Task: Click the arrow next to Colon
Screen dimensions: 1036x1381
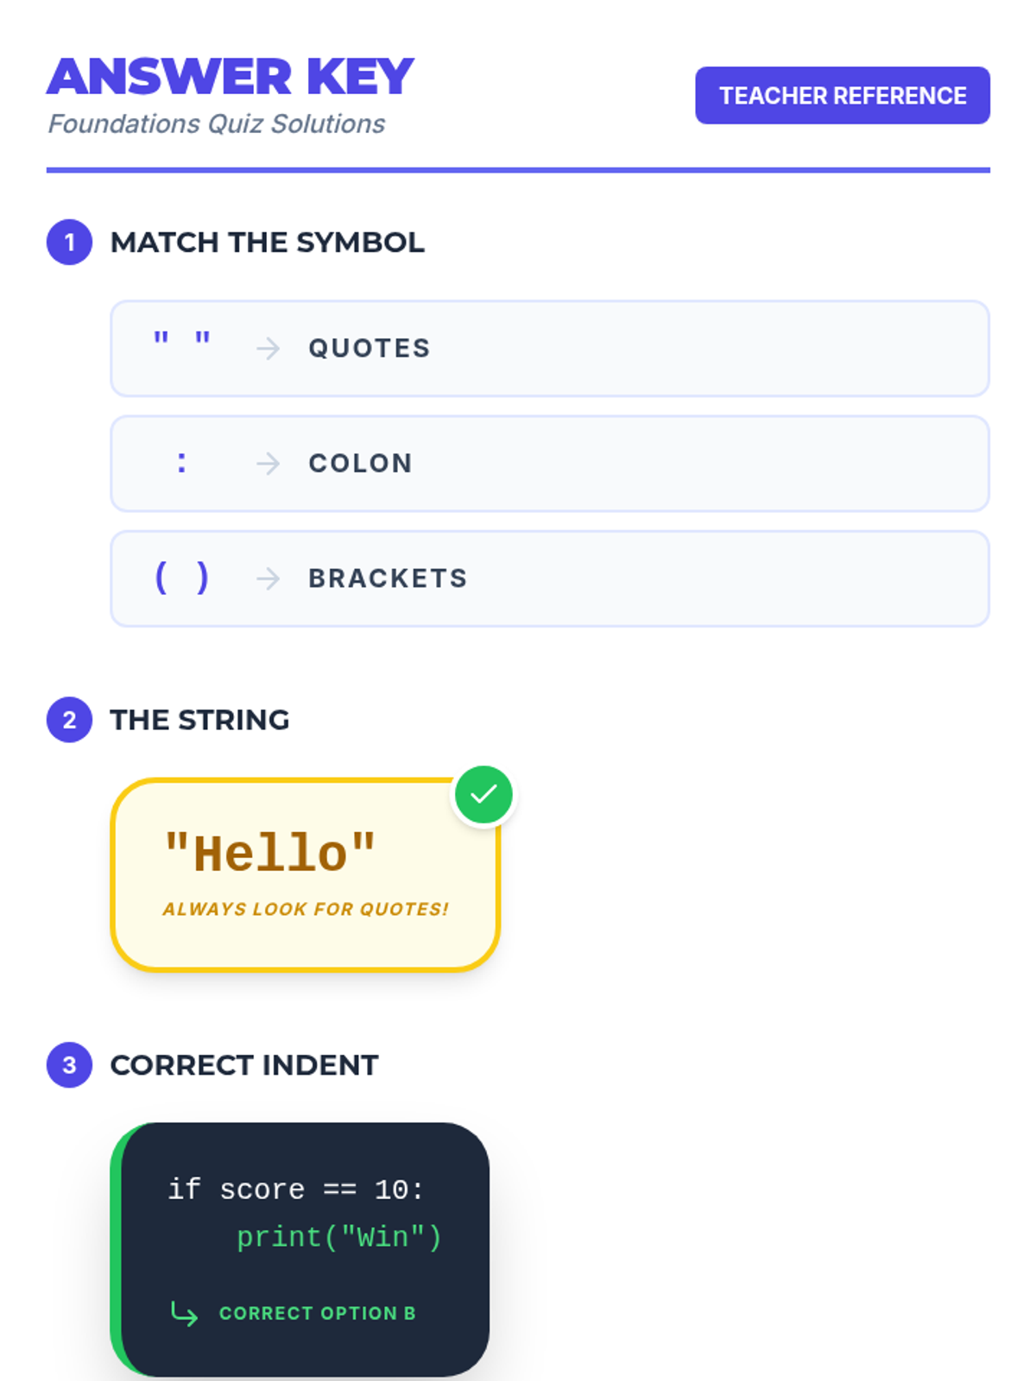Action: coord(268,463)
